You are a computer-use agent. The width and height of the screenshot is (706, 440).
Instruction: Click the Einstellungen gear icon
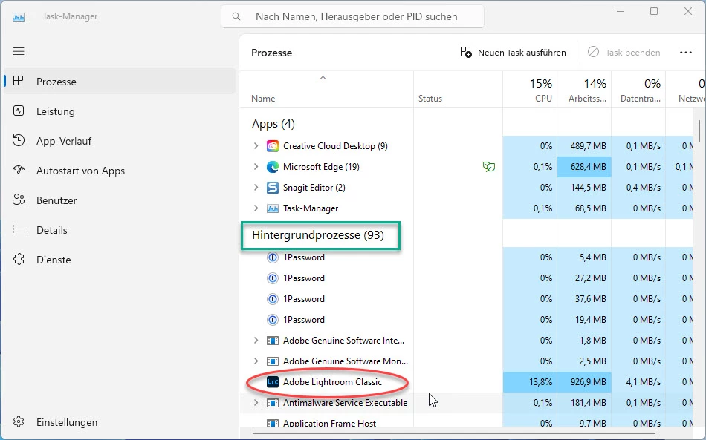point(19,422)
